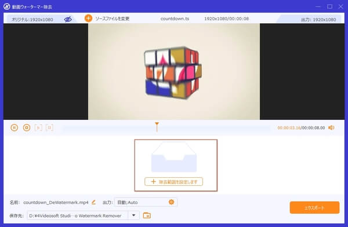Image resolution: width=348 pixels, height=227 pixels.
Task: Click the orange playhead marker on timeline
Action: click(157, 127)
